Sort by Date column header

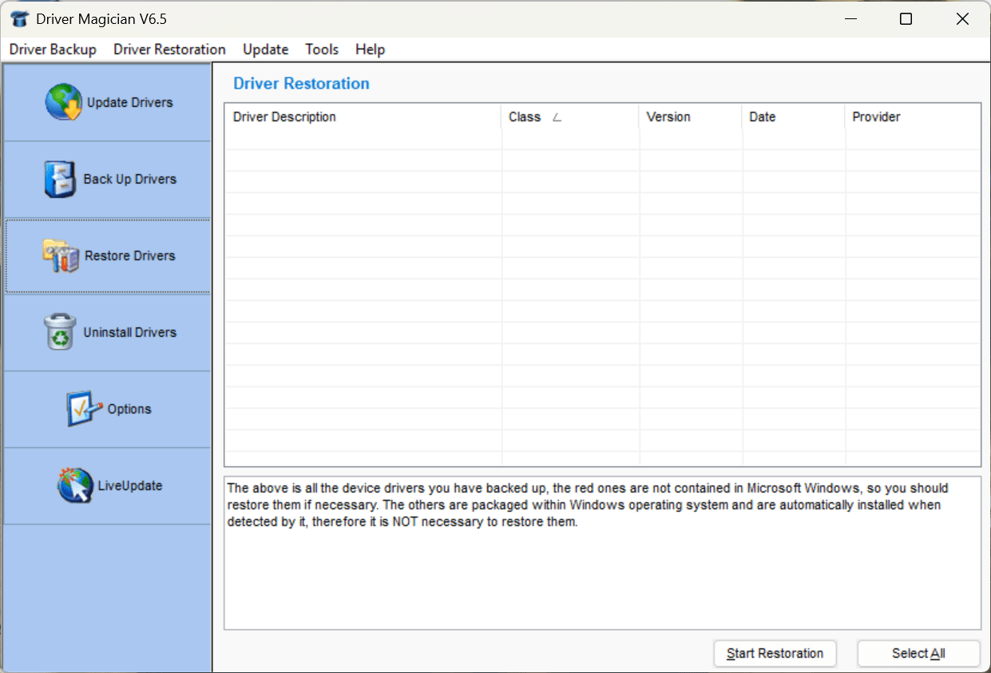pyautogui.click(x=794, y=117)
